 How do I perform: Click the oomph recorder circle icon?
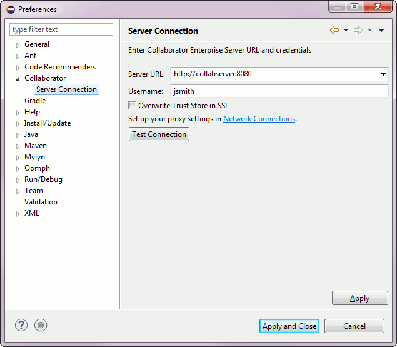41,325
